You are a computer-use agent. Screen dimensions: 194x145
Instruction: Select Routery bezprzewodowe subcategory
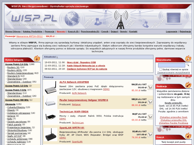[21, 73]
